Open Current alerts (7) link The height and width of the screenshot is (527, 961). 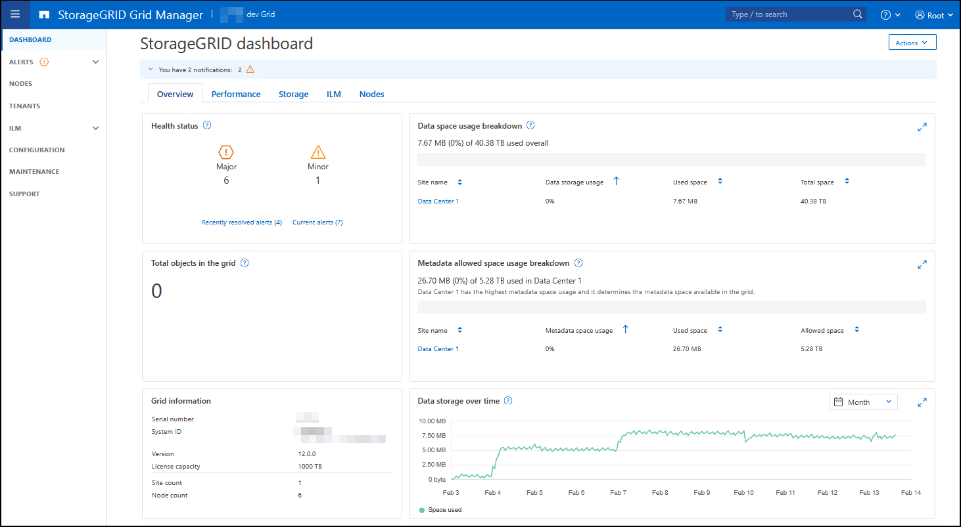317,222
